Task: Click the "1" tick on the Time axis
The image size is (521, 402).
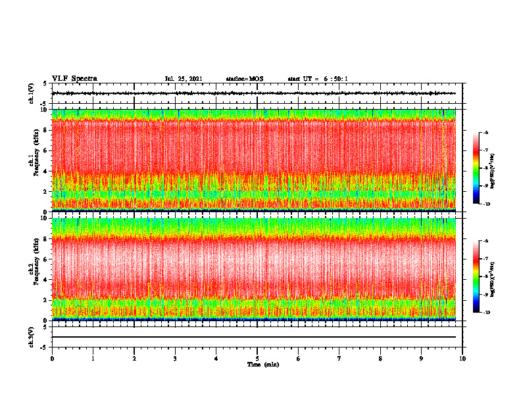Action: pos(93,359)
